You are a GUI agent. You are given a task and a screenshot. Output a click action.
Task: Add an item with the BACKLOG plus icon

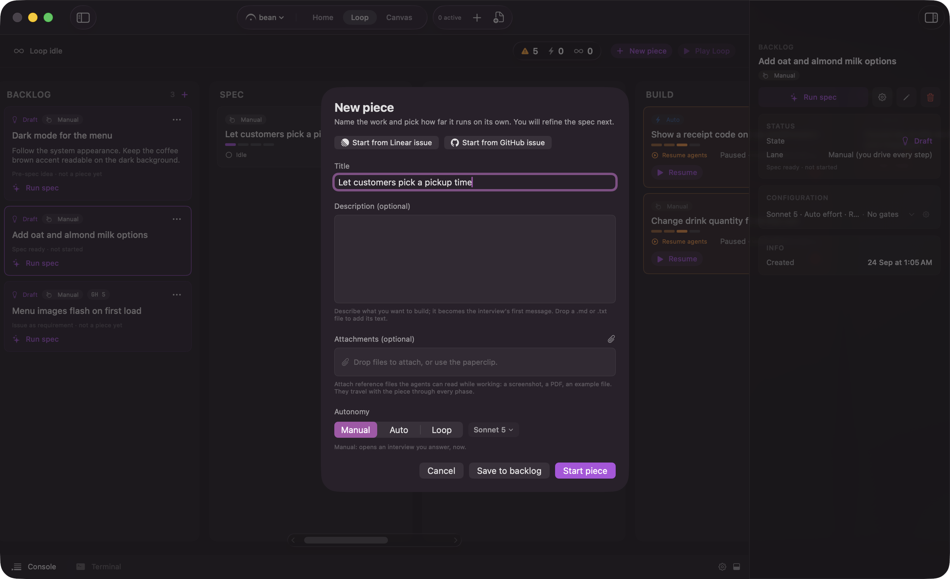point(185,95)
